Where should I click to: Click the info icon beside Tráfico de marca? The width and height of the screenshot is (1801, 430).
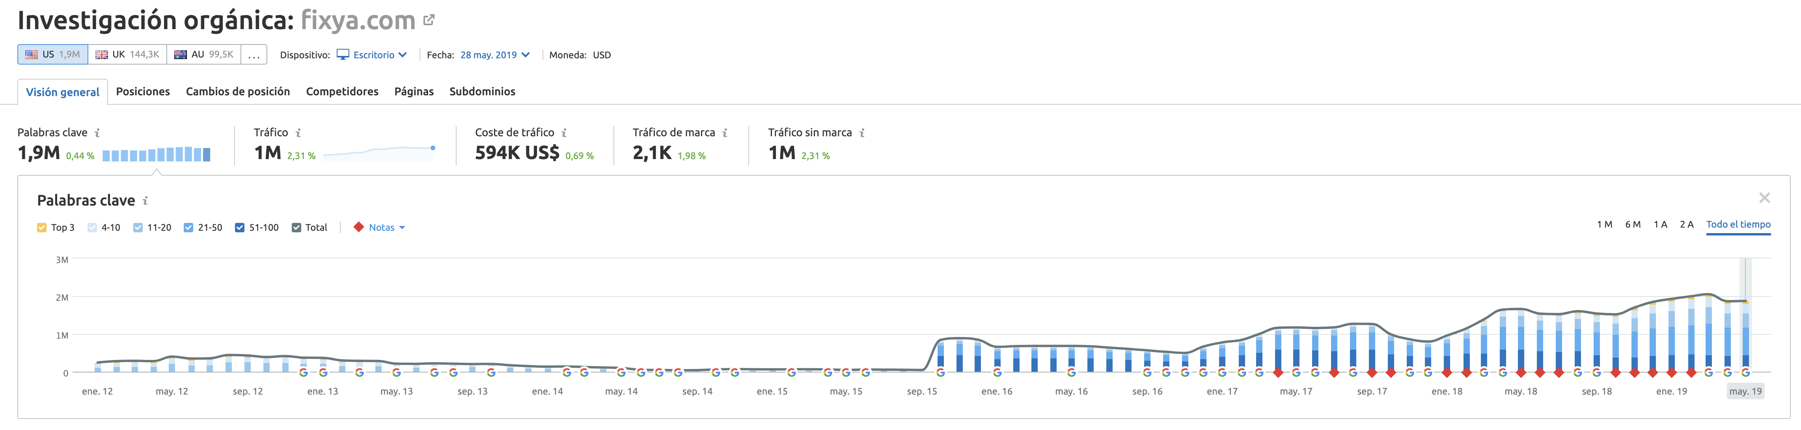click(x=725, y=133)
